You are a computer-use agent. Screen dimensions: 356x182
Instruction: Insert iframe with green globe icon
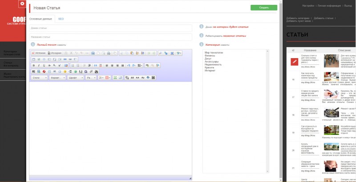click(x=76, y=71)
